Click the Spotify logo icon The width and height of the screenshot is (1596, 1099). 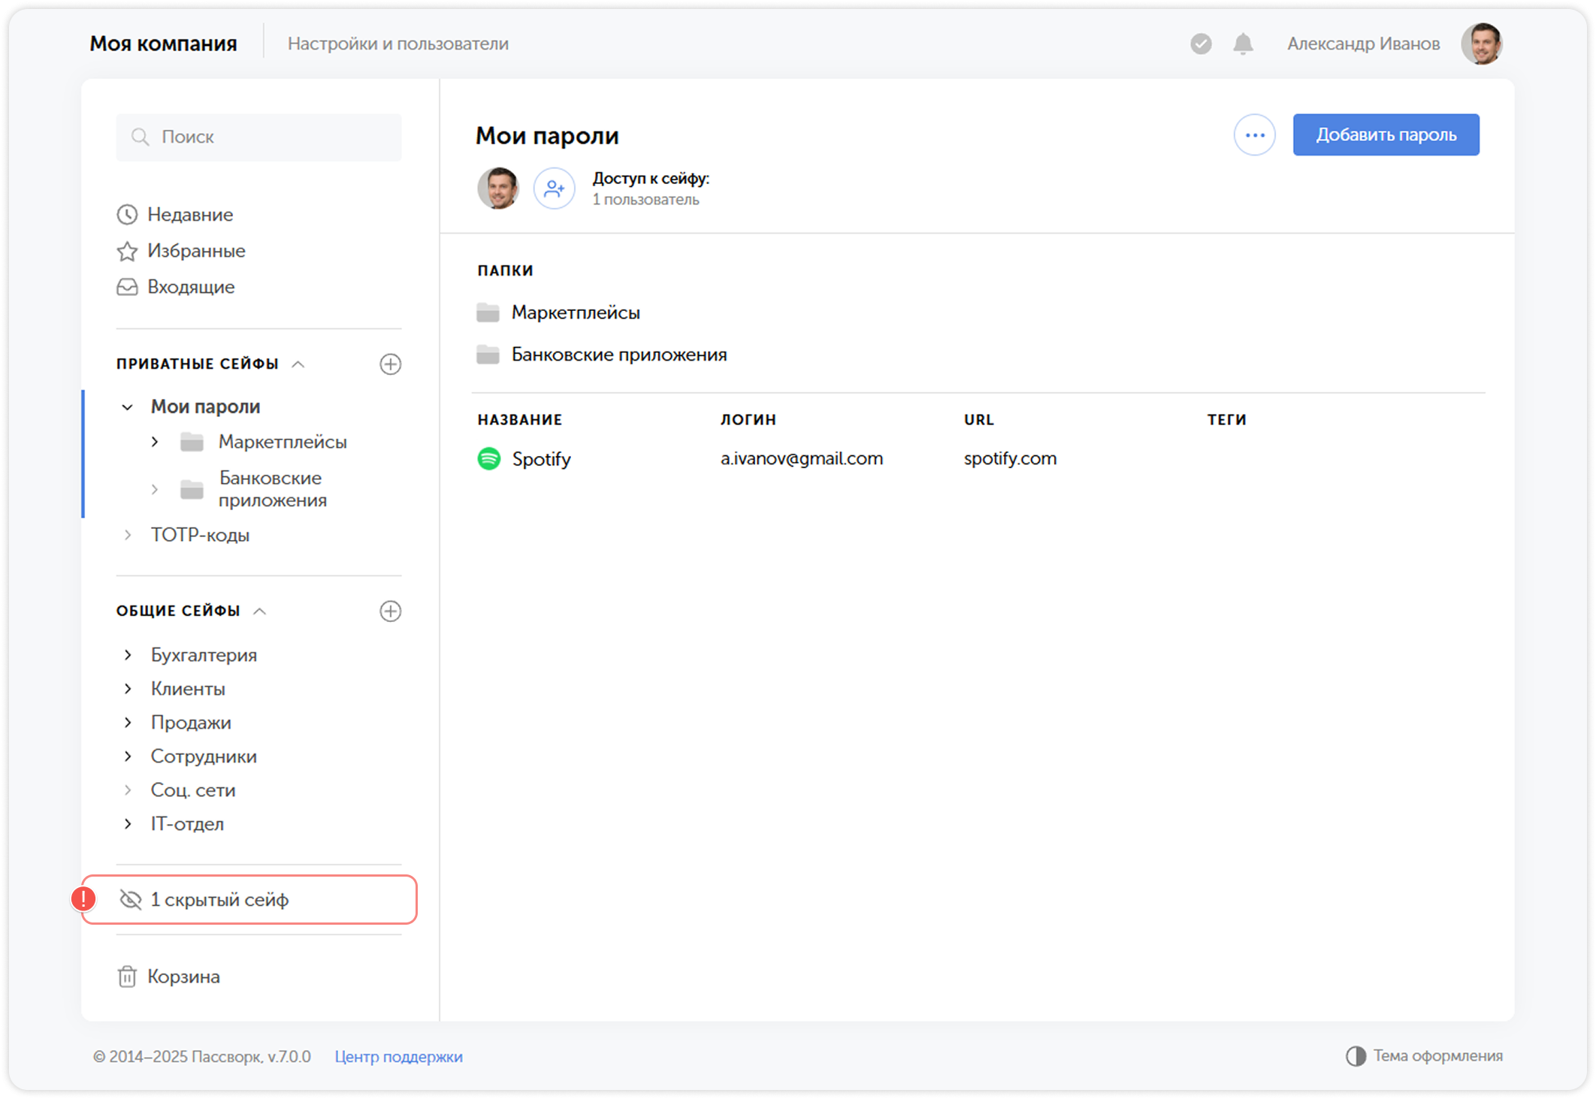(x=489, y=458)
